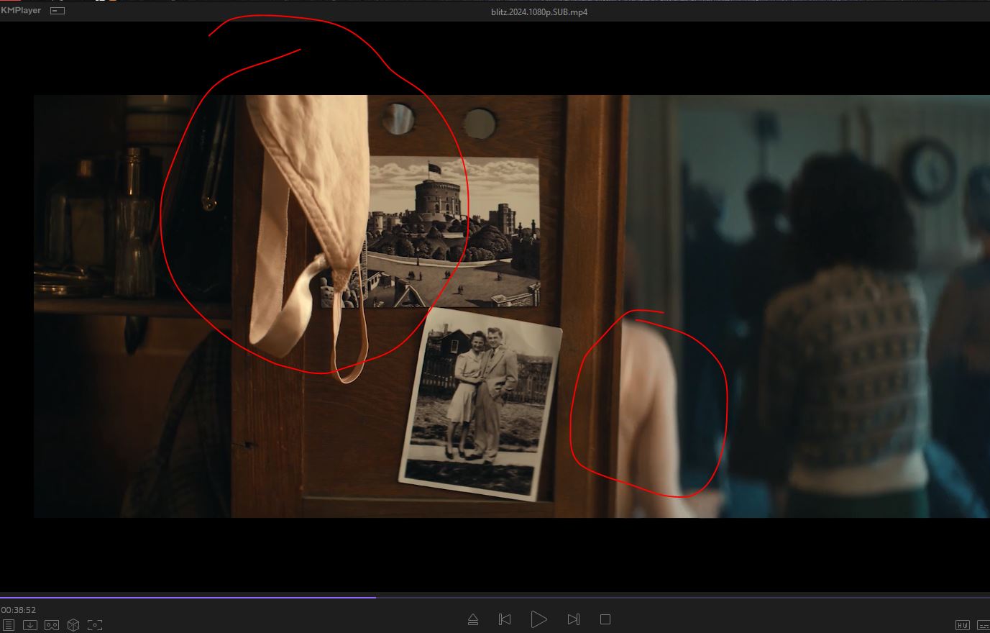Stop video playback
This screenshot has height=633, width=990.
tap(605, 619)
